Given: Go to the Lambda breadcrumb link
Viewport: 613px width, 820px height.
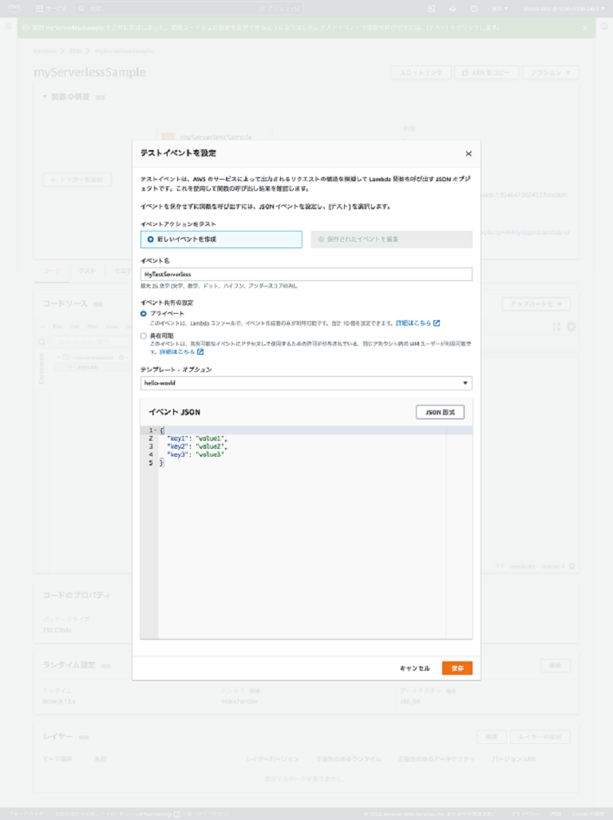Looking at the screenshot, I should (x=45, y=51).
